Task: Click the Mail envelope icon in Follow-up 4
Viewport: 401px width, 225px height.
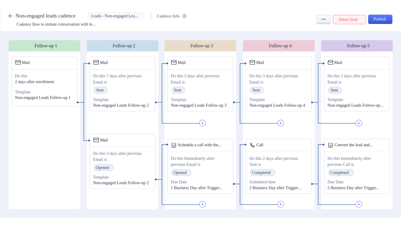Action: [252, 62]
